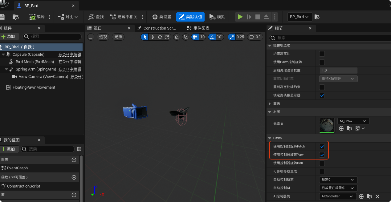
Task: Open rotation snap value 10°
Action: click(x=220, y=37)
